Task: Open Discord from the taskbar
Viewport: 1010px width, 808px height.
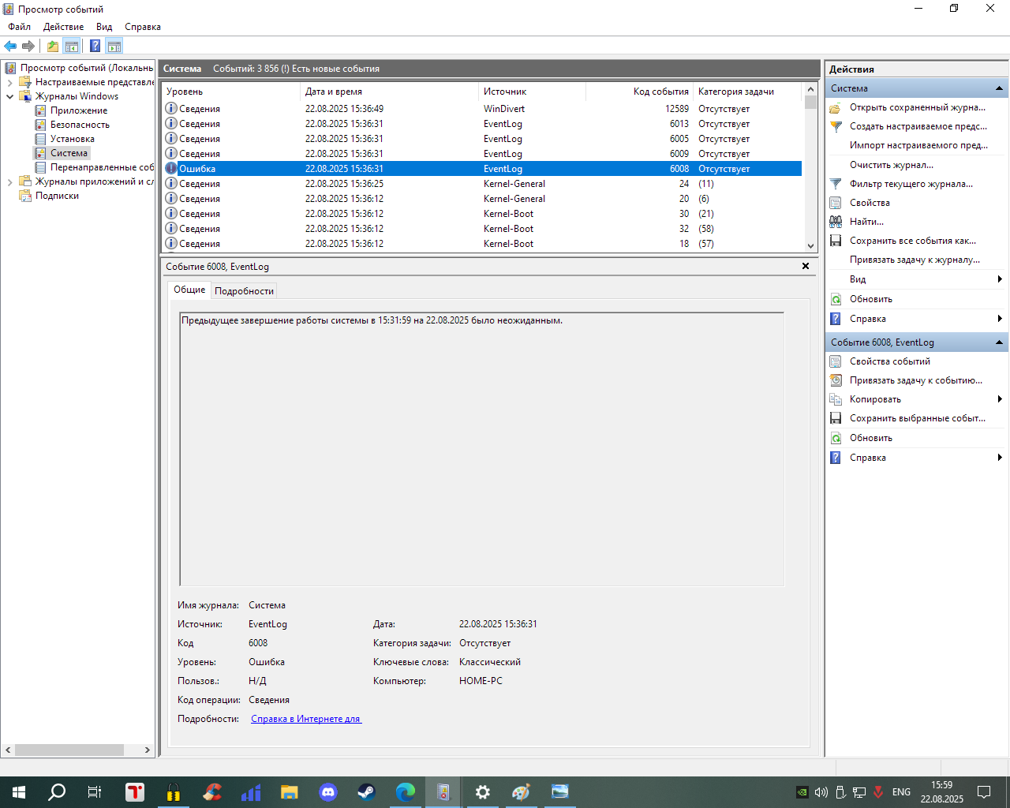Action: pos(328,792)
